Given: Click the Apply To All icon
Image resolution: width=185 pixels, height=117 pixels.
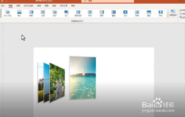Looking at the screenshot, I should tap(181, 18).
